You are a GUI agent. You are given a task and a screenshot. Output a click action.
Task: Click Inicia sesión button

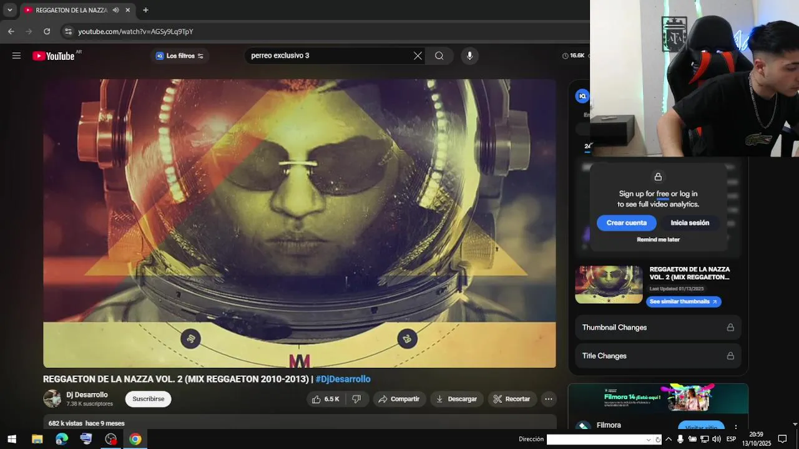click(x=690, y=223)
